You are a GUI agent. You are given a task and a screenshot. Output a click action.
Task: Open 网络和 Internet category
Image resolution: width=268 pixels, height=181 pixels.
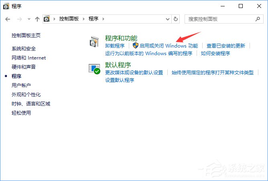29,58
